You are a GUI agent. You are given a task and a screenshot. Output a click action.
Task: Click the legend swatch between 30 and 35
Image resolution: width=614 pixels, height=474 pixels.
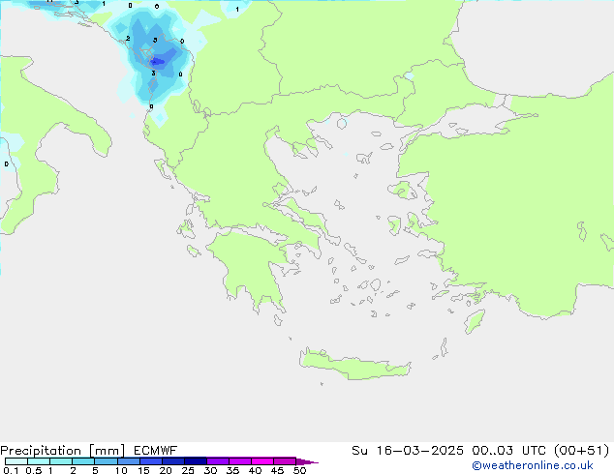point(217,461)
